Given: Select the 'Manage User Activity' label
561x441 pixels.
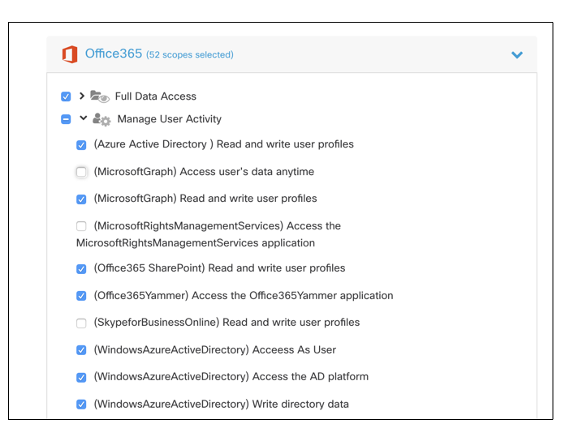Looking at the screenshot, I should (x=169, y=119).
